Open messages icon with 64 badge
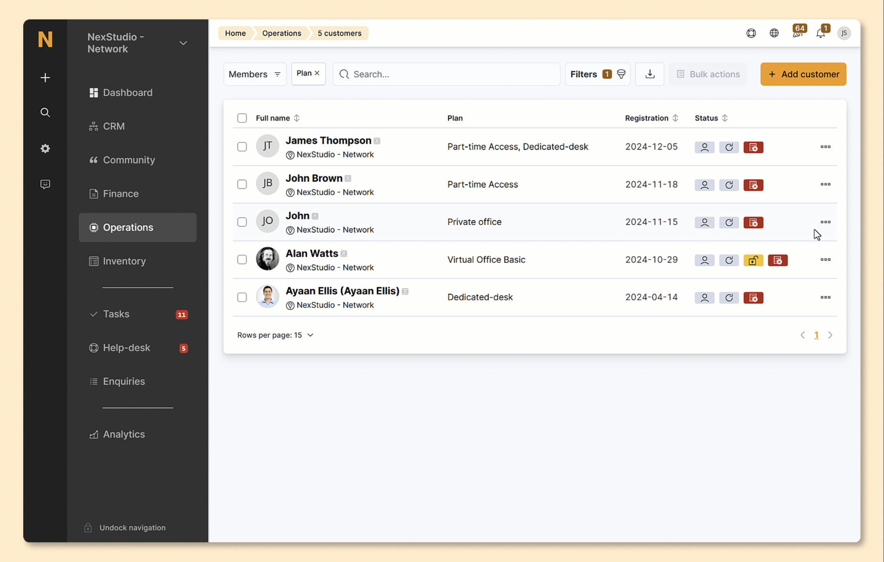 point(798,31)
